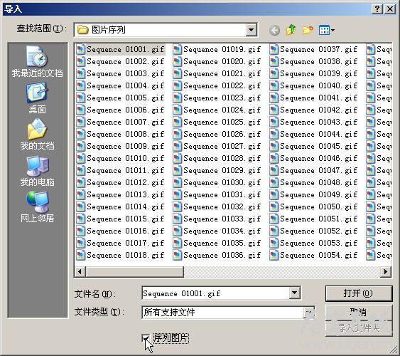This screenshot has height=356, width=400.
Task: Select file name Sequence 01014.gif
Action: tap(125, 206)
